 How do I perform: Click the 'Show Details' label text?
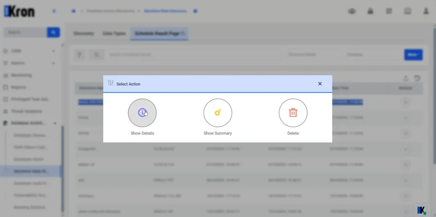point(143,133)
